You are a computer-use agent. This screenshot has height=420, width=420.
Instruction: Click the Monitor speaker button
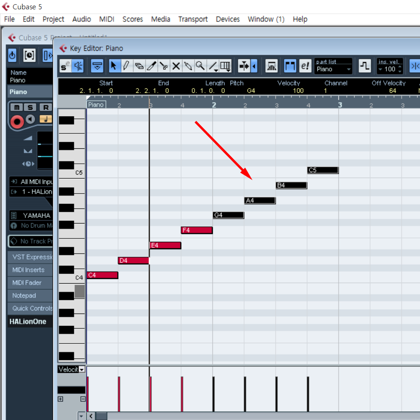point(30,119)
